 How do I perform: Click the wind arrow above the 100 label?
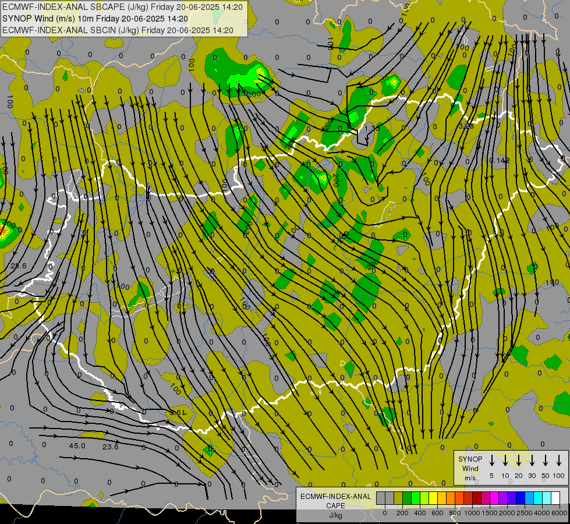559,461
